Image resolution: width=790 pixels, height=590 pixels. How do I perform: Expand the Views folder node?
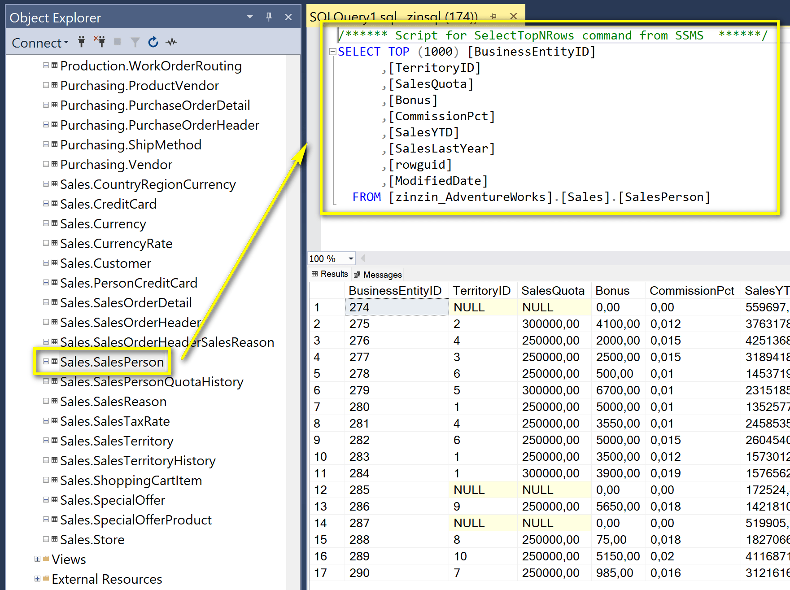(38, 559)
